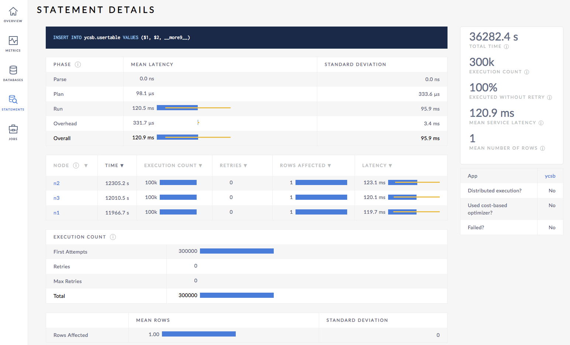This screenshot has height=345, width=570.
Task: Open the ycsb app link
Action: (550, 176)
